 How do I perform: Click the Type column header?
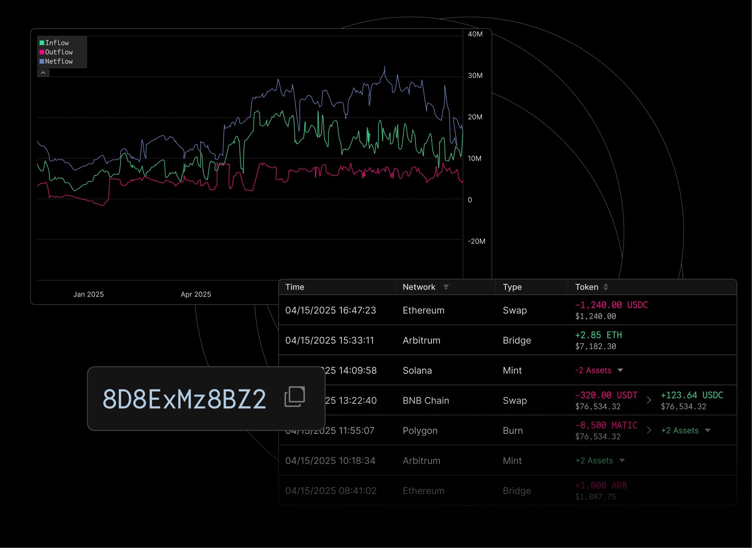click(x=512, y=287)
